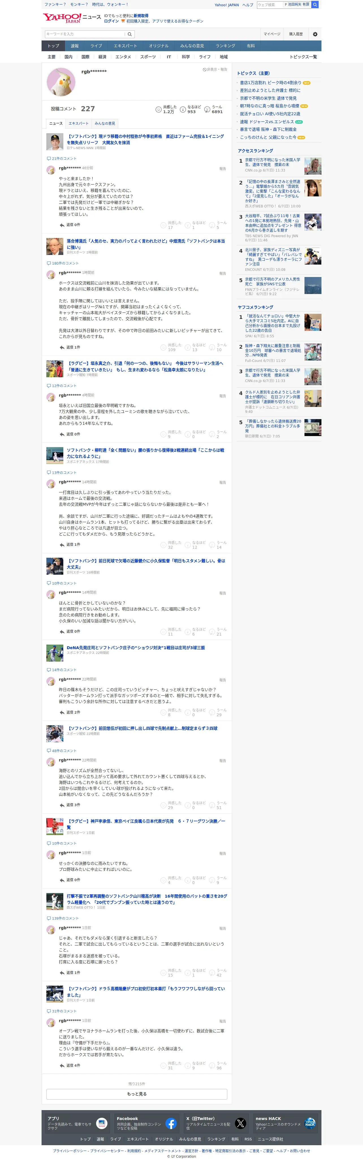363x1165 pixels.
Task: Click the キーワードを入力 search field
Action: (85, 34)
